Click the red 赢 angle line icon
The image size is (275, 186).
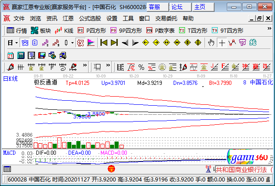256,67
